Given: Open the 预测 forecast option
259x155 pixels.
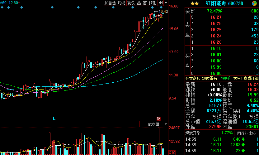Looking at the screenshot, I should tap(152, 3).
